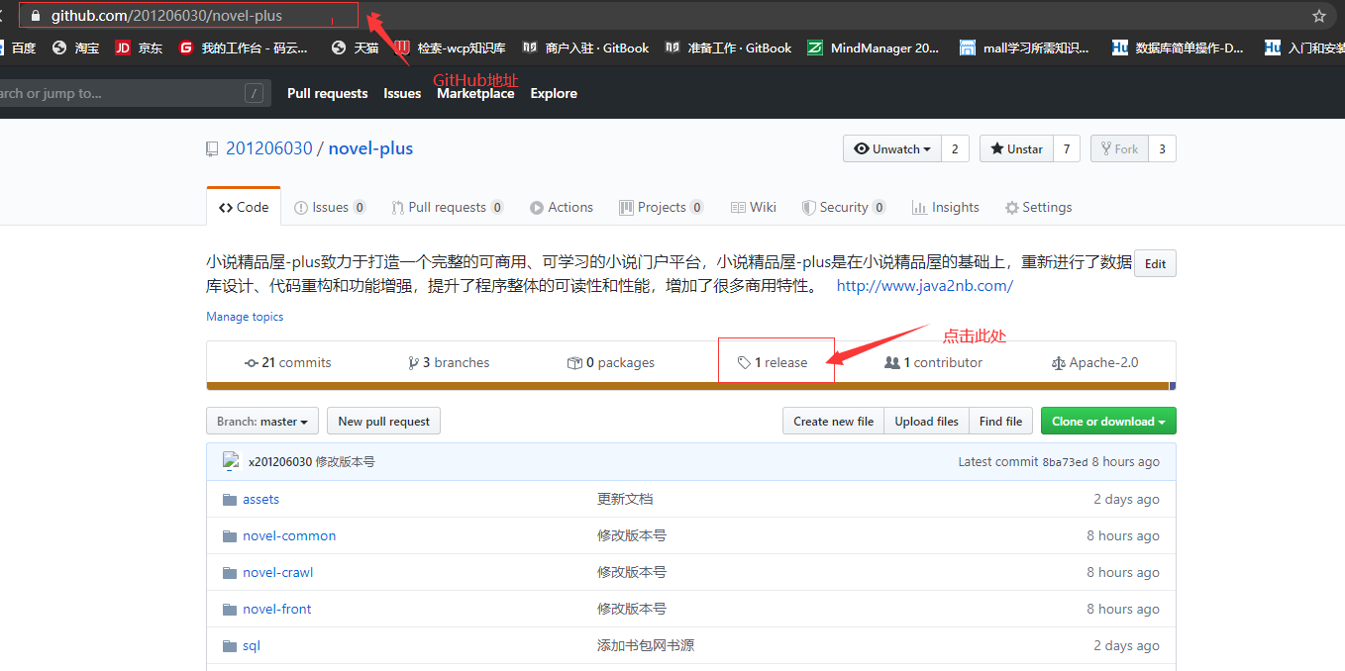The height and width of the screenshot is (671, 1345).
Task: Open the java2nb.com website link
Action: click(x=924, y=286)
